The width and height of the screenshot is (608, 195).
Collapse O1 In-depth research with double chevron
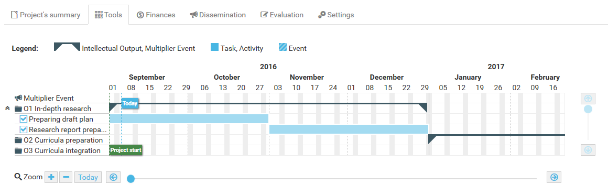[7, 109]
